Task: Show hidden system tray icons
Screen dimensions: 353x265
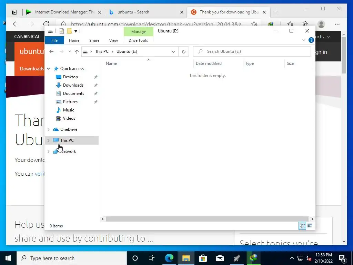Action: pyautogui.click(x=292, y=258)
